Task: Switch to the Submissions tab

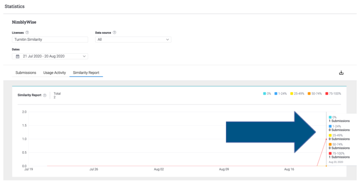Action: click(x=26, y=73)
